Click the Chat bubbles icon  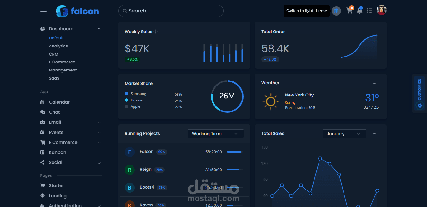coord(43,112)
